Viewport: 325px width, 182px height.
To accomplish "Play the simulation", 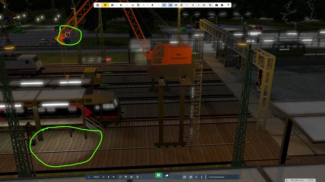I will (x=108, y=177).
